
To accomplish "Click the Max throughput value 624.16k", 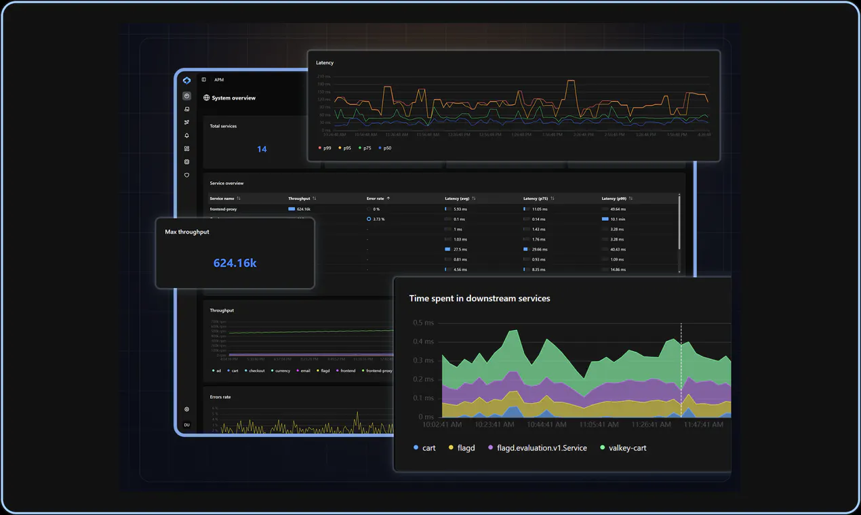I will tap(235, 263).
